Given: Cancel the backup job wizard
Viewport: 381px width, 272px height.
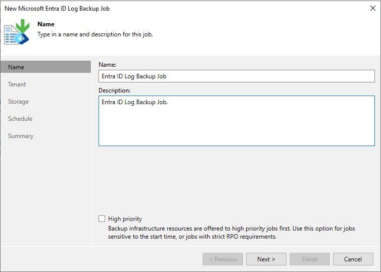Looking at the screenshot, I should 353,259.
